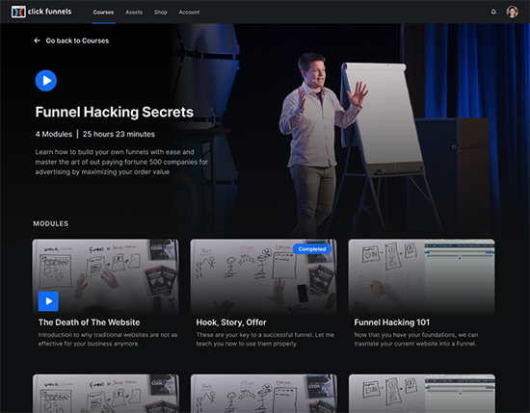The image size is (530, 413).
Task: Open the Assets tab
Action: pyautogui.click(x=134, y=13)
